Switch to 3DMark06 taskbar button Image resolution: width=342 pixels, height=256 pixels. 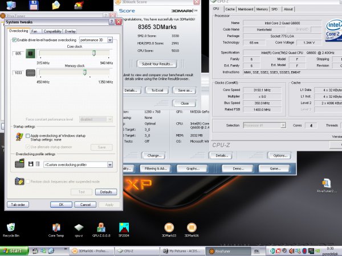click(x=92, y=251)
